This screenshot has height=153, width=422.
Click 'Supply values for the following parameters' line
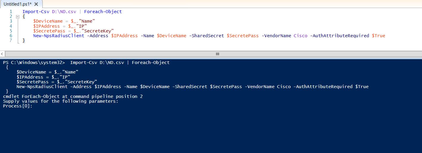[x=61, y=101]
